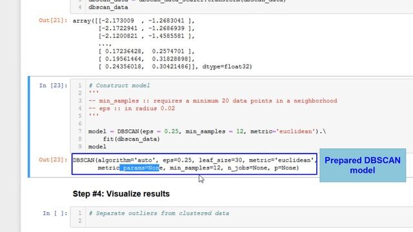The width and height of the screenshot is (413, 232).
Task: Click the 'Step #4: Visualize results' heading
Action: (x=121, y=194)
